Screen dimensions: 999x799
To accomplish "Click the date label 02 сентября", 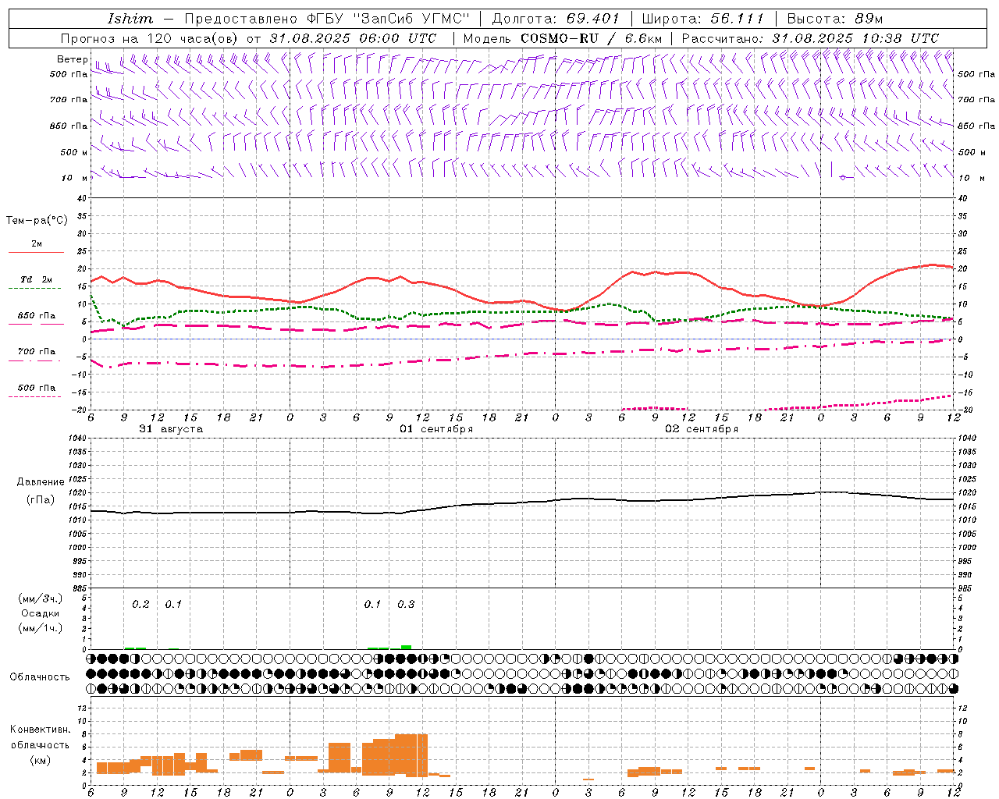I will 702,429.
